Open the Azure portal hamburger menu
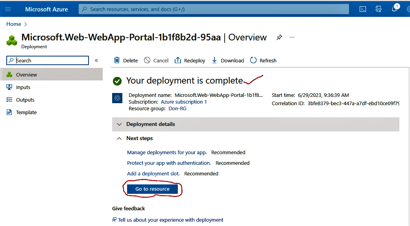Image resolution: width=410 pixels, height=226 pixels. tap(8, 9)
